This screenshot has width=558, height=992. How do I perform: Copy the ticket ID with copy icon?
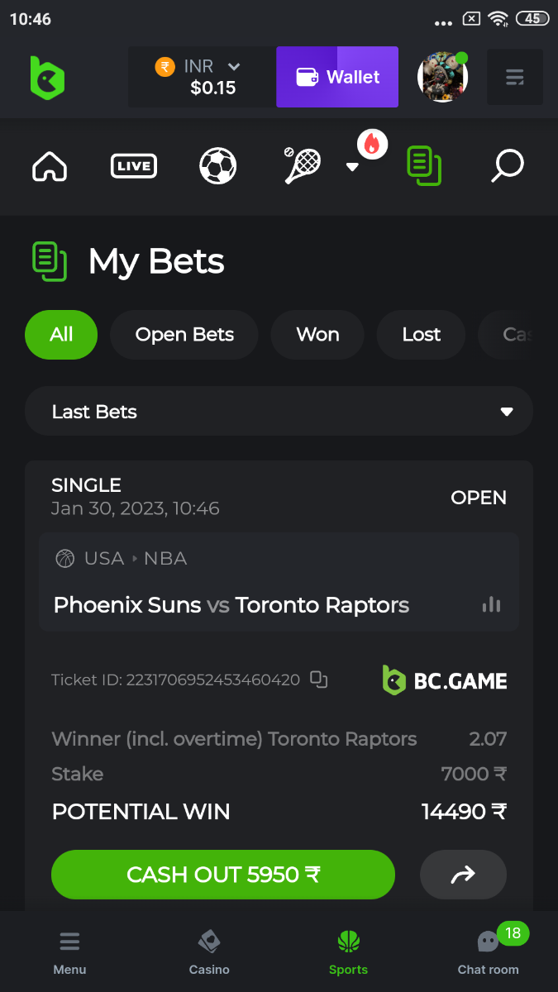[318, 680]
